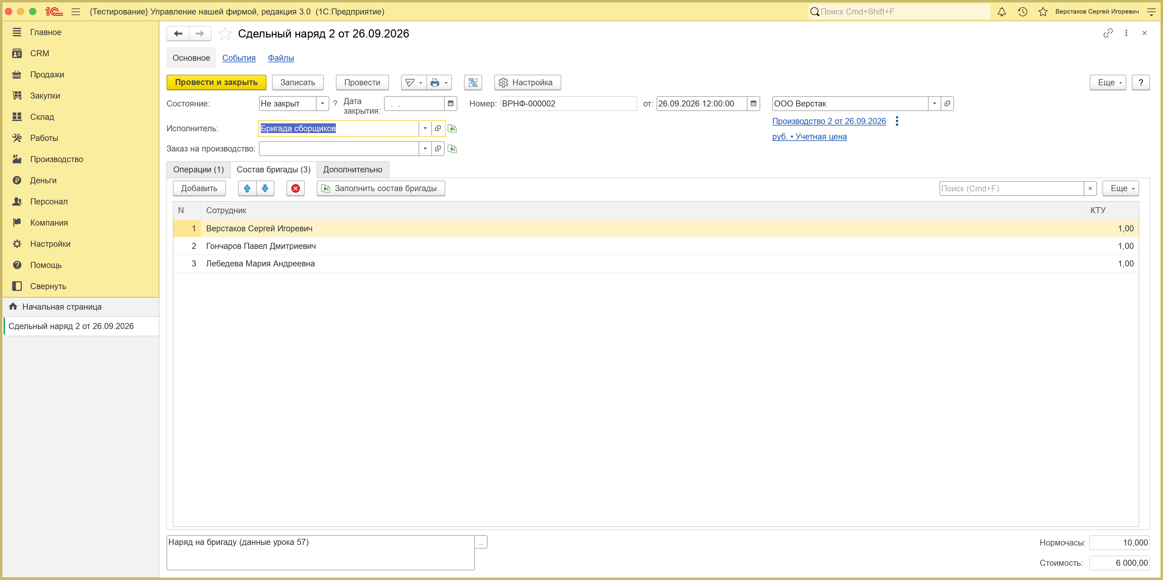Expand the Исполнитель dropdown arrow

click(x=425, y=129)
